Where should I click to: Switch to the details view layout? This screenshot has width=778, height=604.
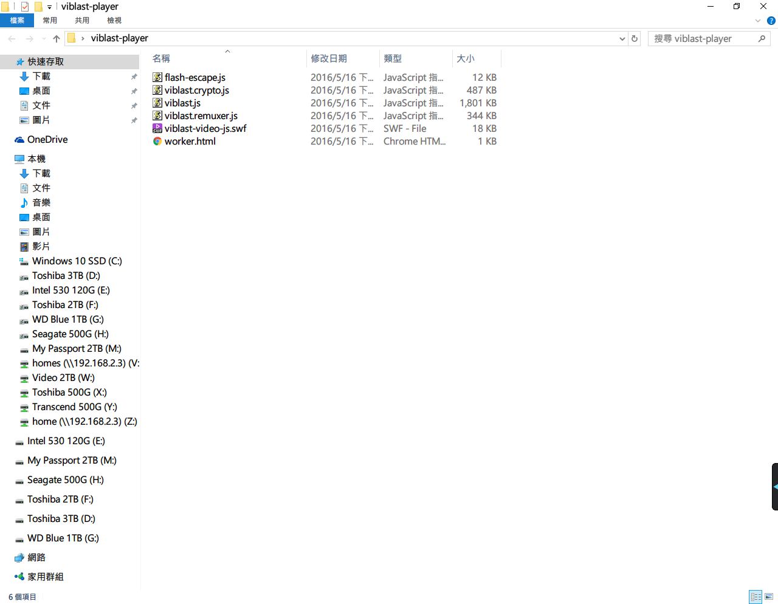756,597
